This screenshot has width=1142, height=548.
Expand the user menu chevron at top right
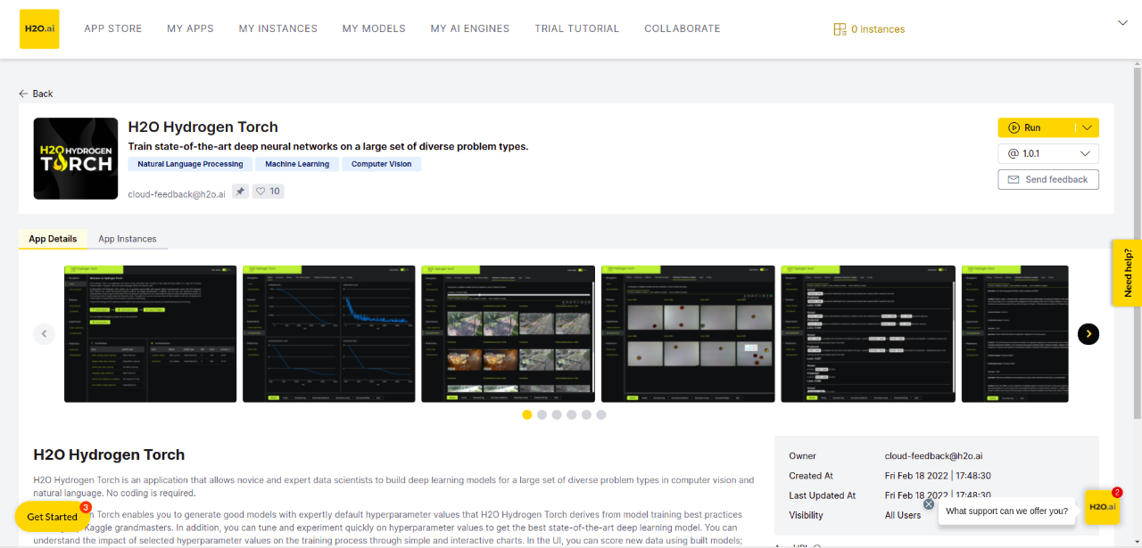coord(1122,22)
